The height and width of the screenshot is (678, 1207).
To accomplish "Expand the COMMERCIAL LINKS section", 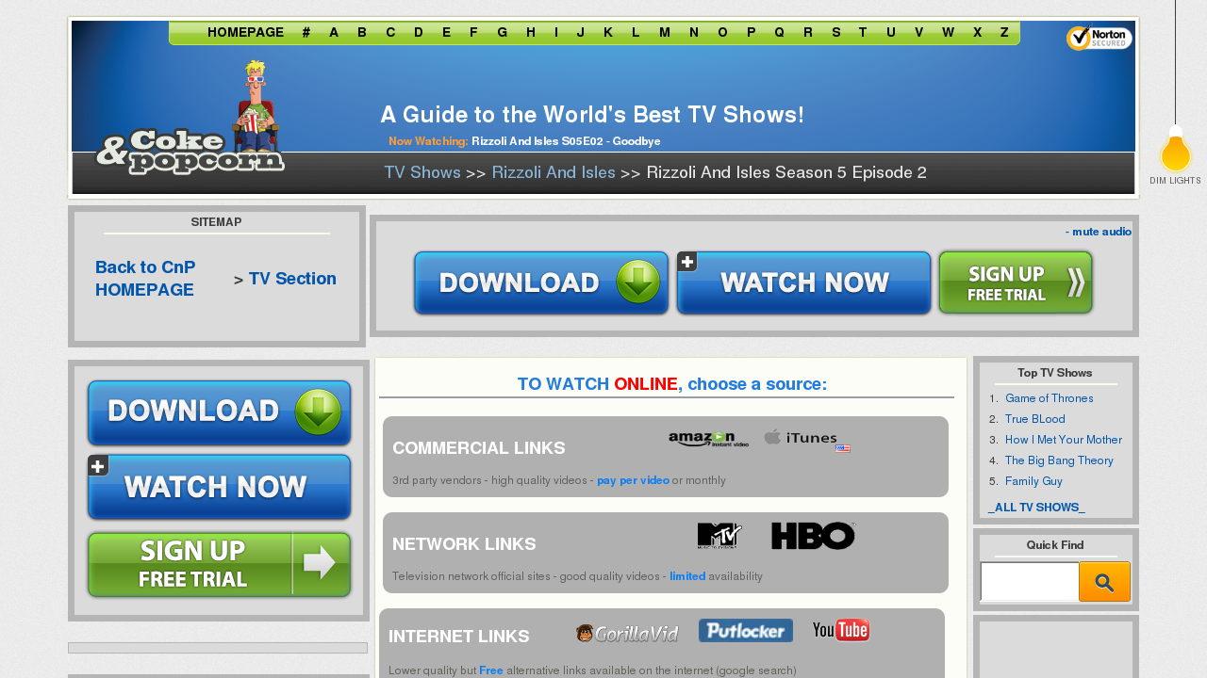I will pos(479,448).
